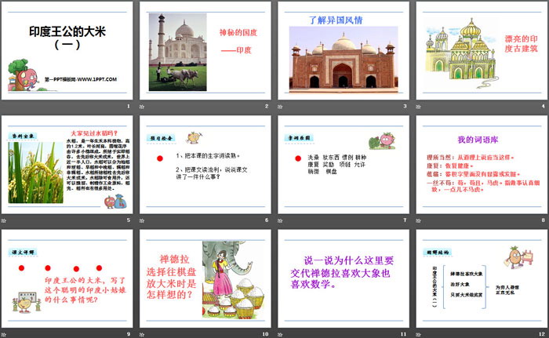
Task: Click the top red bullet on slide 6
Action: (160, 158)
